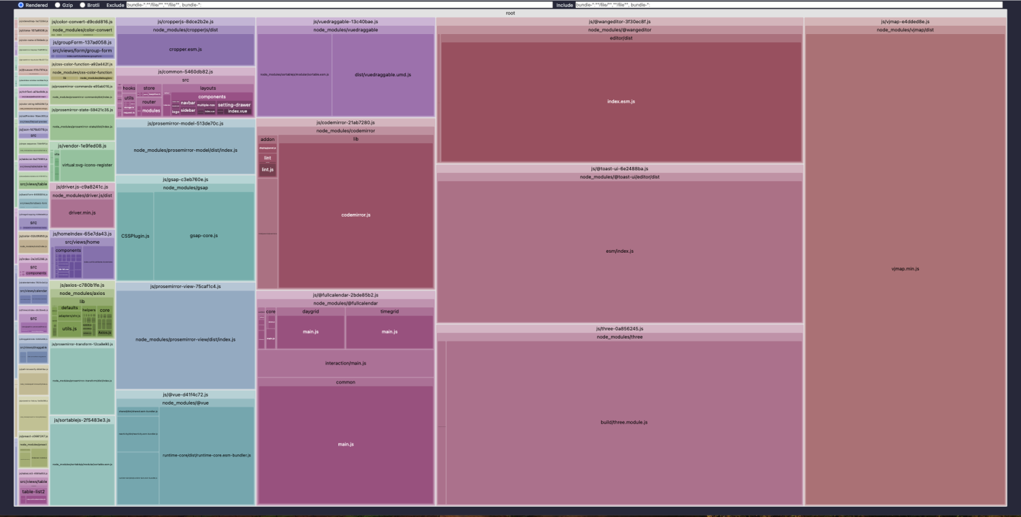The height and width of the screenshot is (517, 1021).
Task: Click node_modules/@toast-ui/editor/dist header
Action: (x=619, y=177)
